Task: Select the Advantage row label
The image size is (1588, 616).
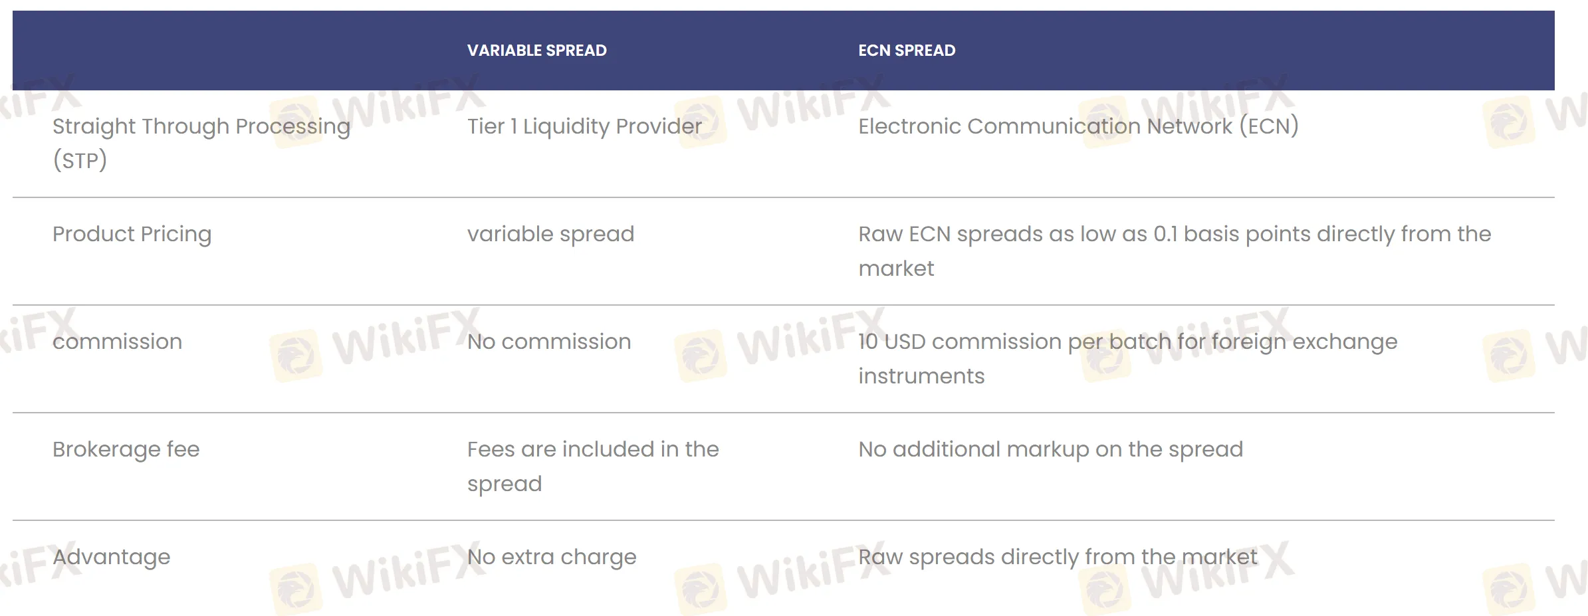Action: 111,557
